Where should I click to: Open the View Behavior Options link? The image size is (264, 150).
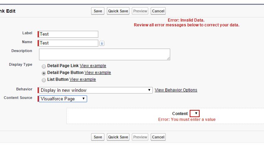coord(176,90)
